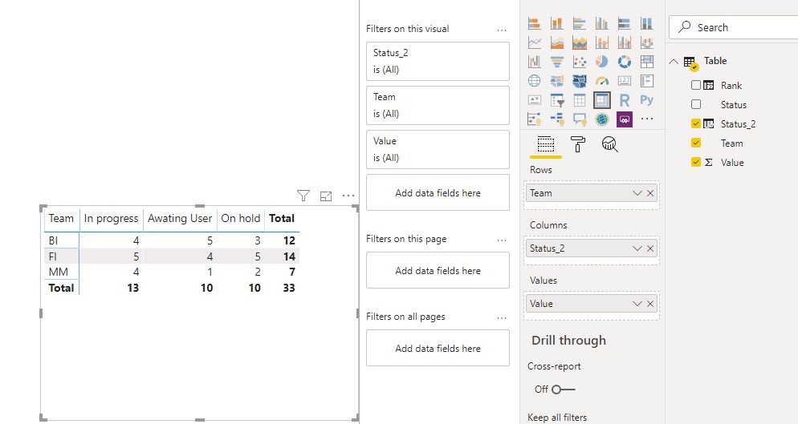Image resolution: width=798 pixels, height=424 pixels.
Task: Open Filters on all pages options menu
Action: pyautogui.click(x=502, y=317)
